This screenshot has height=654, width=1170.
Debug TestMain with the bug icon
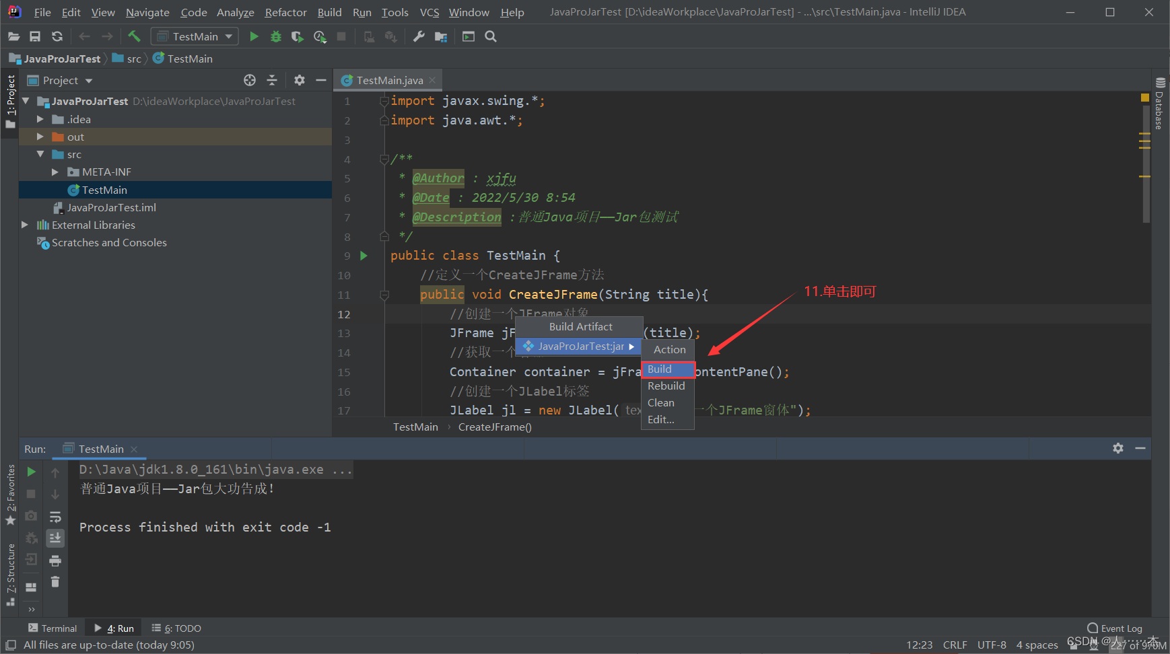pos(275,36)
